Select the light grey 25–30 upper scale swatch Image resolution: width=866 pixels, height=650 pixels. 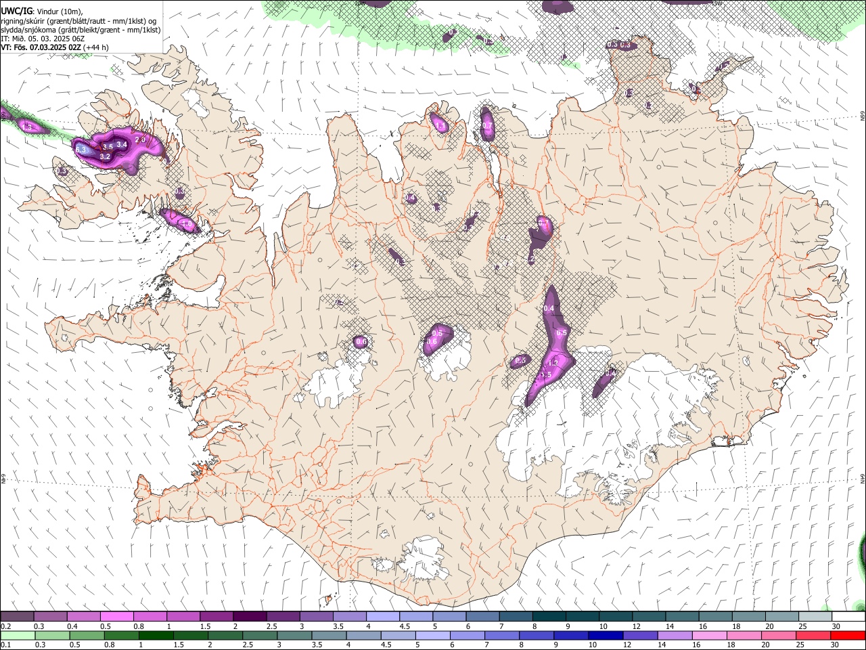(815, 616)
